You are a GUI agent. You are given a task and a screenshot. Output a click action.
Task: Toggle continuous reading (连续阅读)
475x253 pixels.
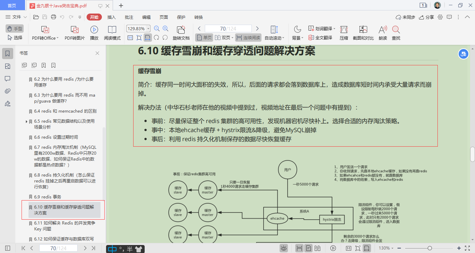click(x=248, y=38)
